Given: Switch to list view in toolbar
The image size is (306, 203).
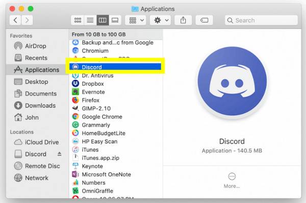Looking at the screenshot, I should pyautogui.click(x=90, y=20).
